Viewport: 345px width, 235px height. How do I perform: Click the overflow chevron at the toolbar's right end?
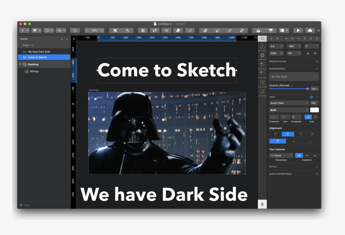coord(318,30)
